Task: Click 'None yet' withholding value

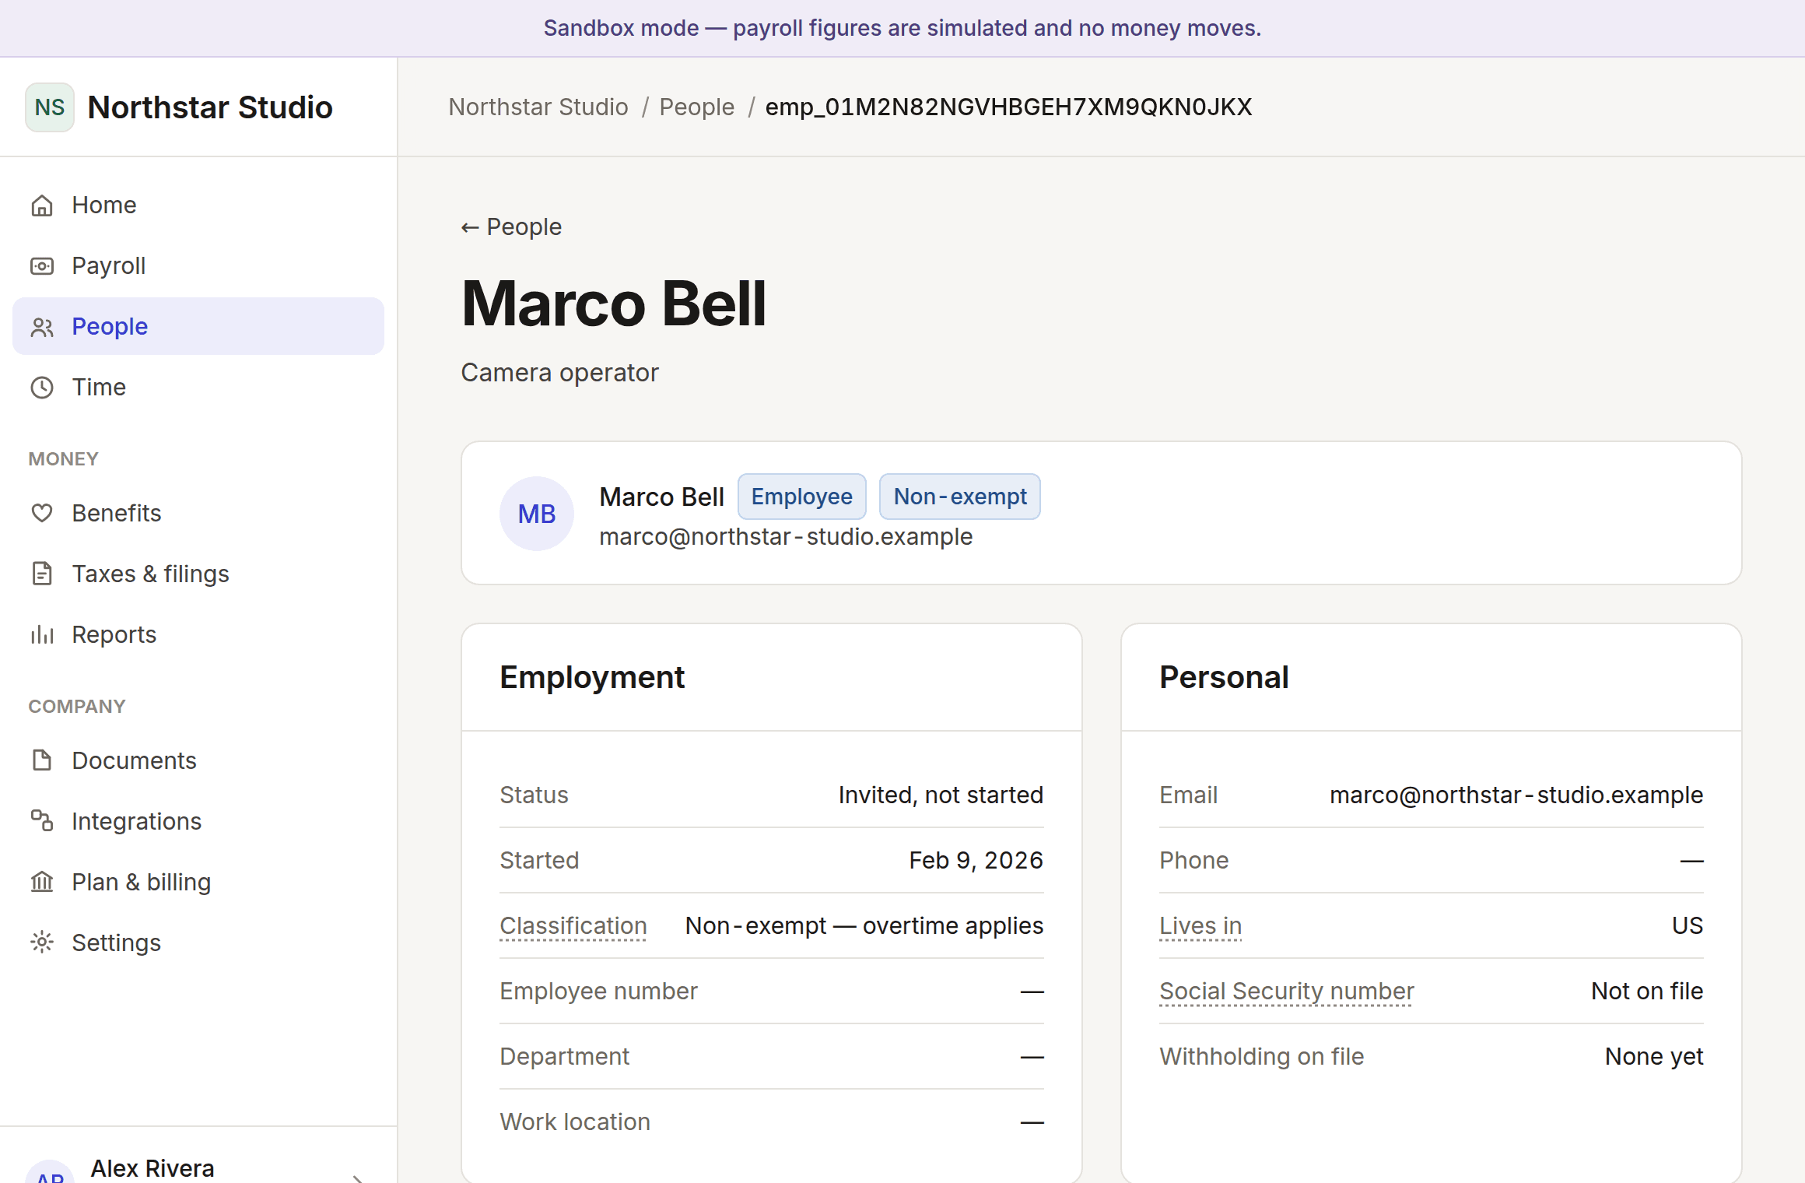Action: 1654,1057
